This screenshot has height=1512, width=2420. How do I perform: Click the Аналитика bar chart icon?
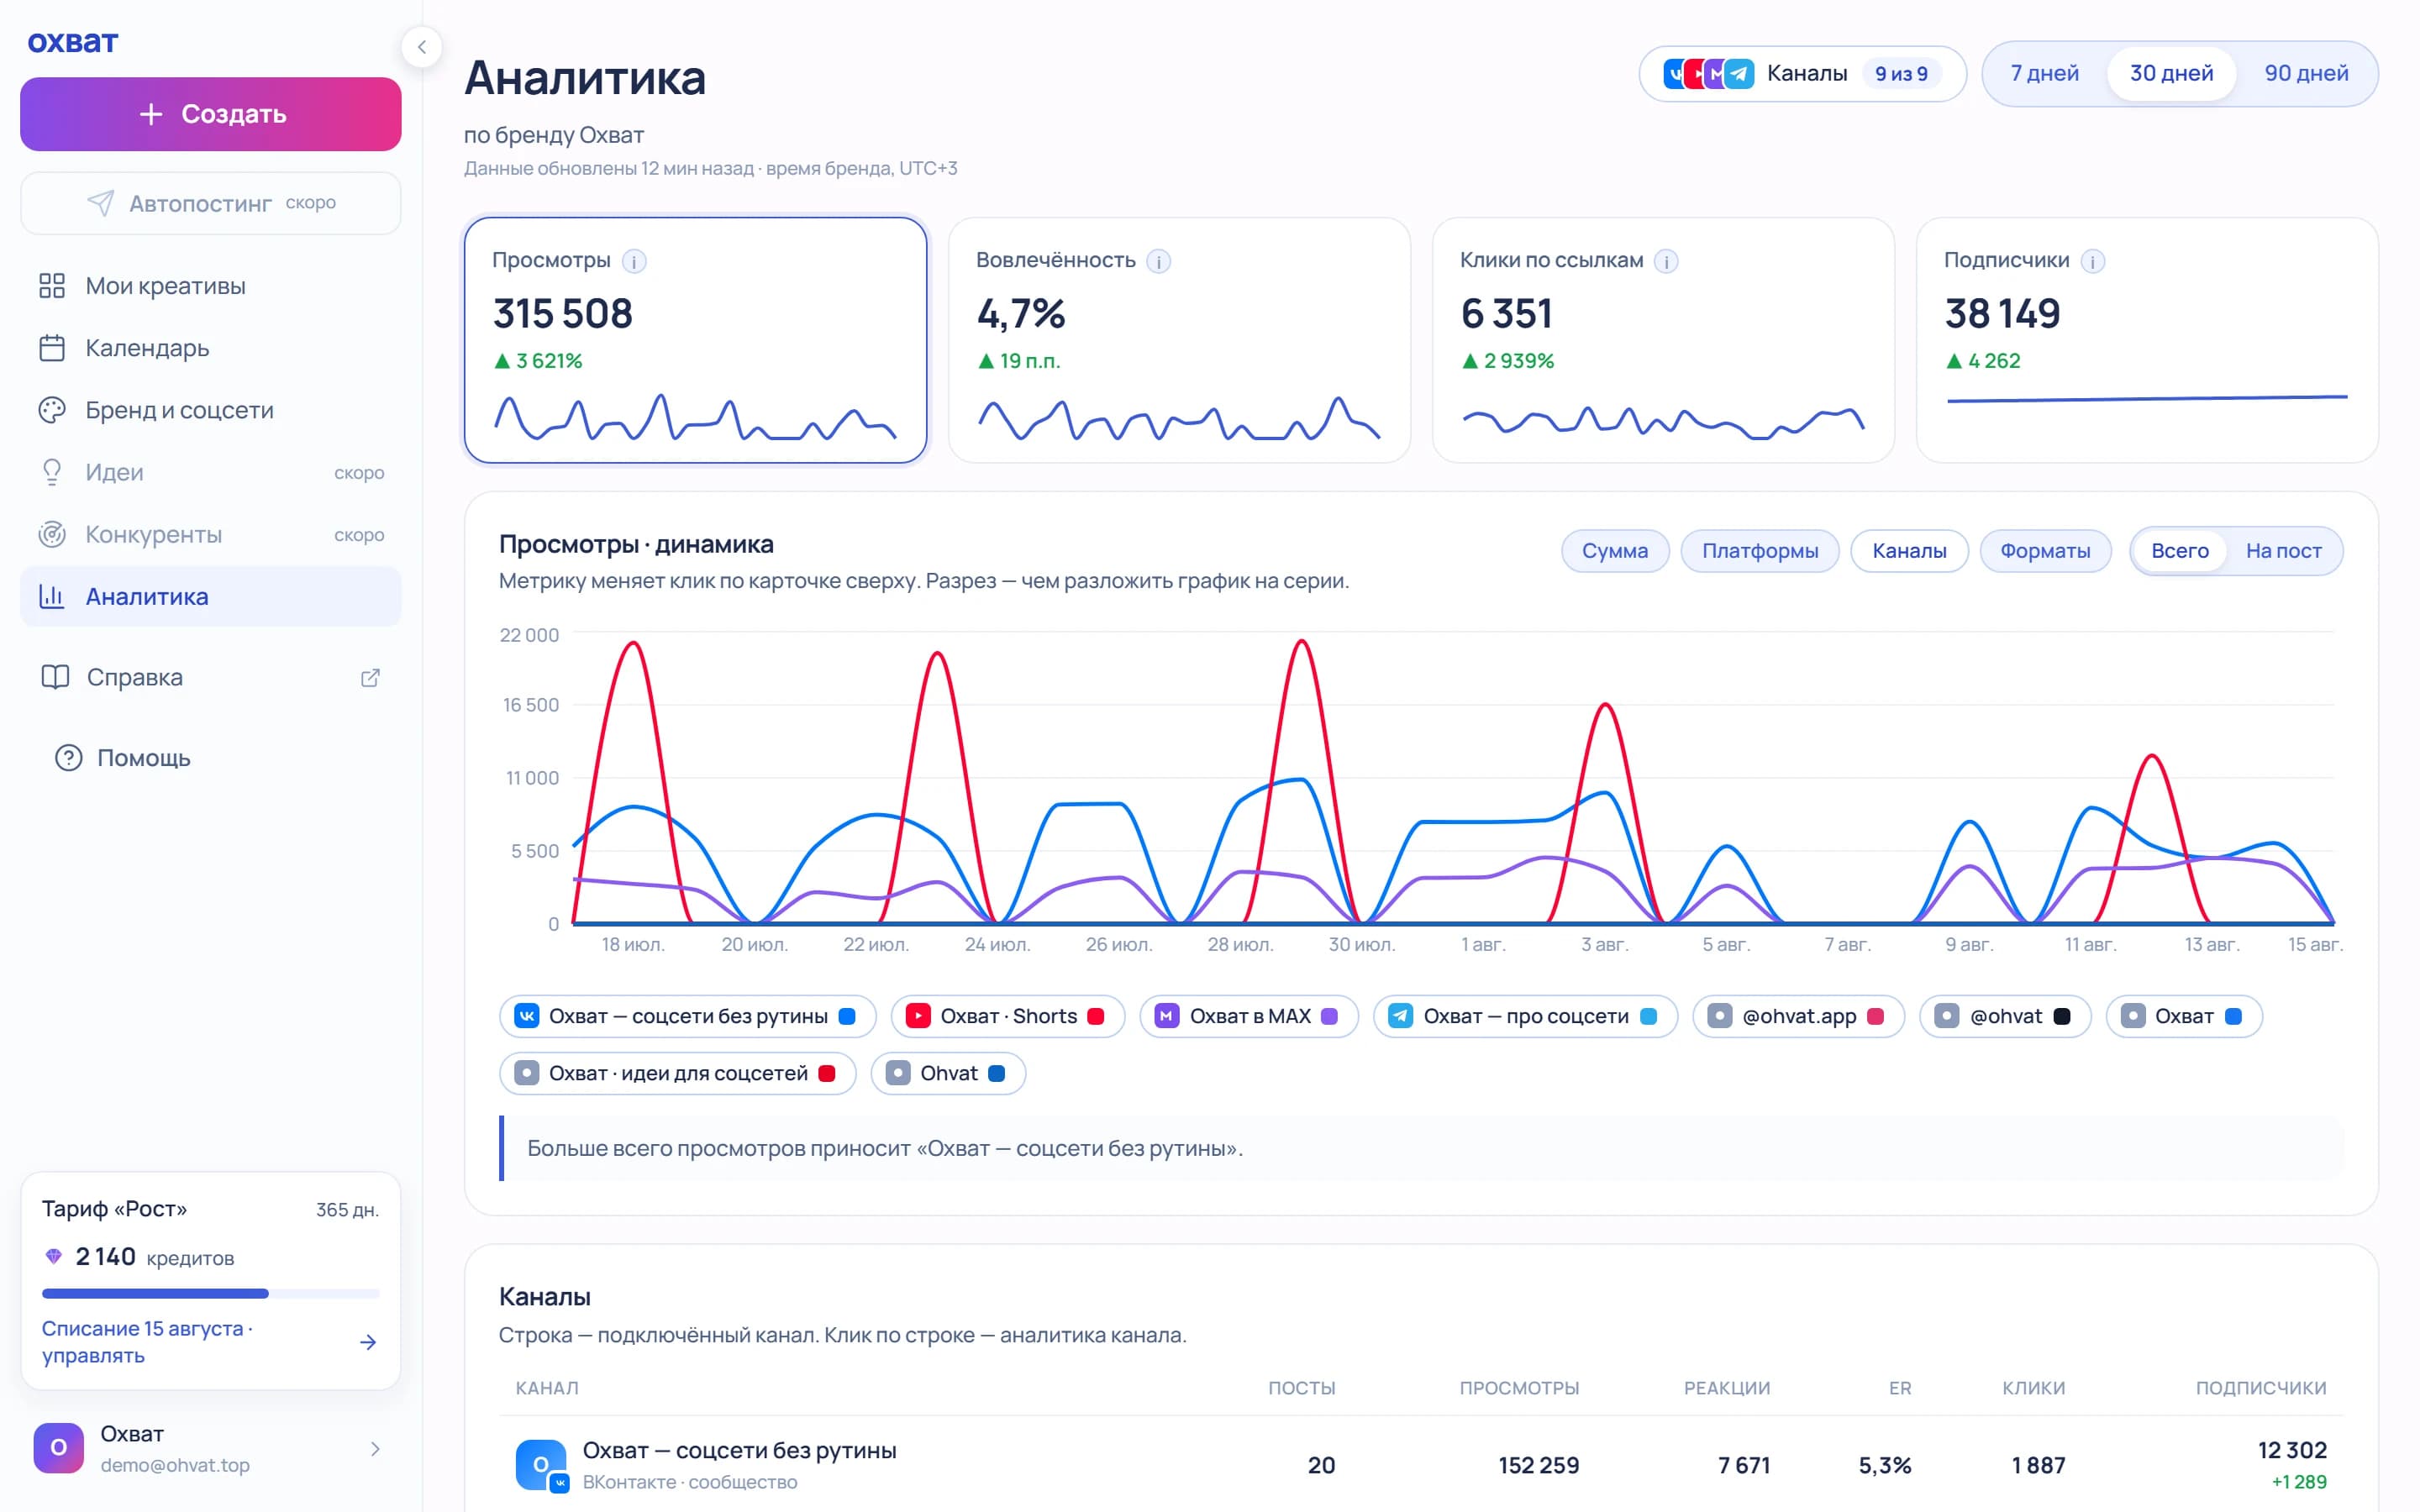[x=52, y=596]
